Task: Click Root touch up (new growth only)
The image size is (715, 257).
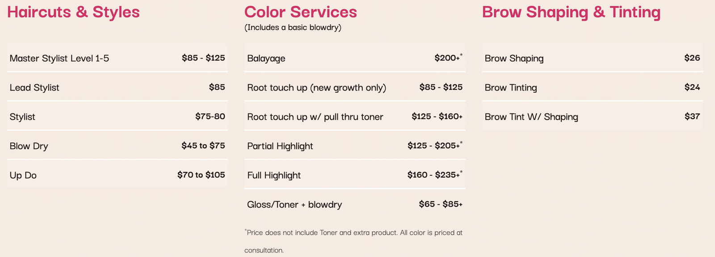Action: [355, 87]
